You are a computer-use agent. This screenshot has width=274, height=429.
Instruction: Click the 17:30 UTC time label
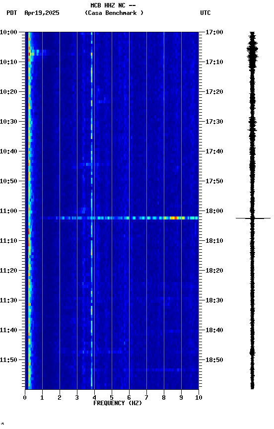[x=214, y=122]
